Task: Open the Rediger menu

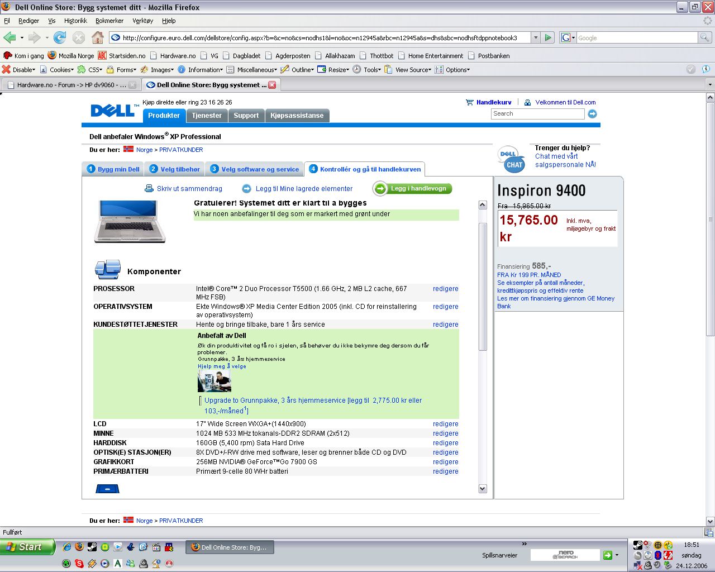Action: pyautogui.click(x=28, y=21)
